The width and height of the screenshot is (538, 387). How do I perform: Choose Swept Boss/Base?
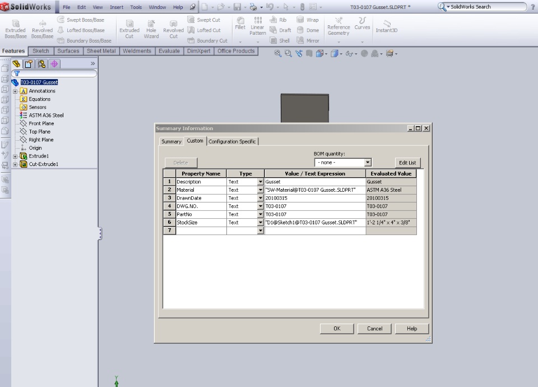(81, 20)
